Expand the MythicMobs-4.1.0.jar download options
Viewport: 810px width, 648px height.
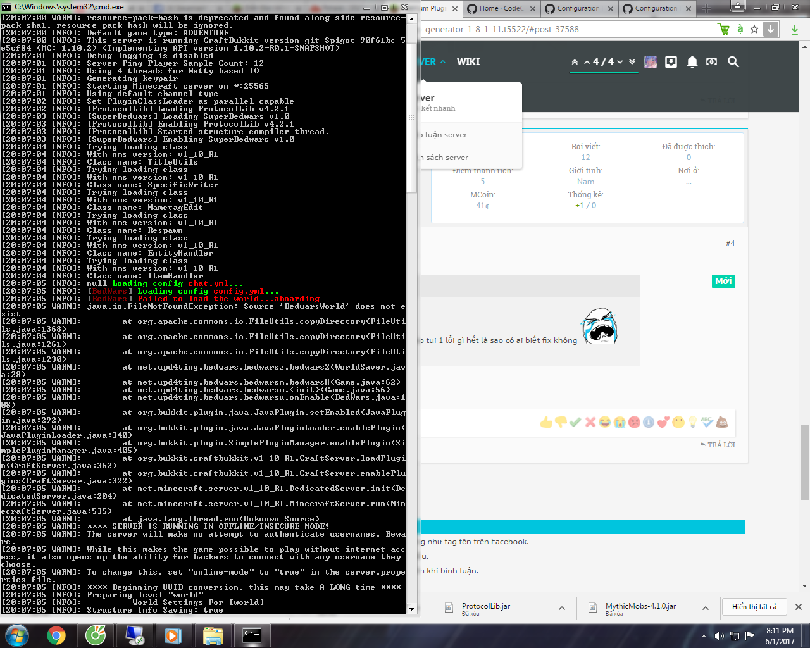[706, 608]
